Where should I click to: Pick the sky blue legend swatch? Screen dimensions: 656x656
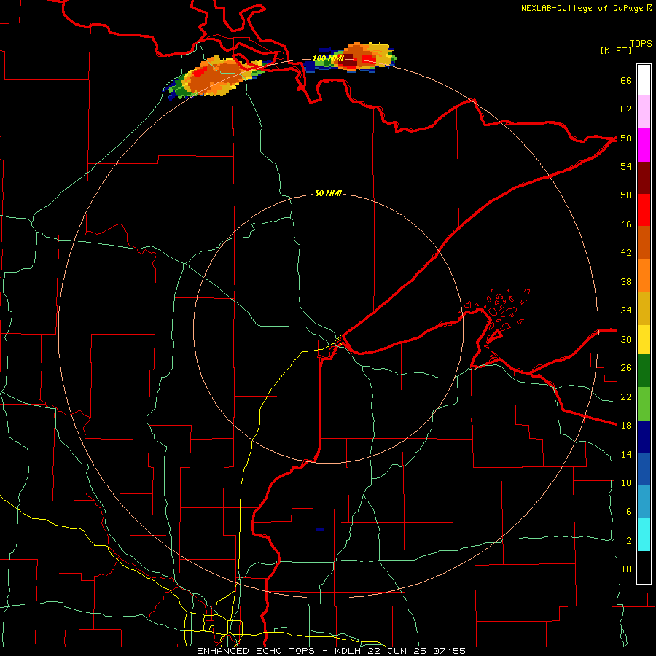coord(644,501)
